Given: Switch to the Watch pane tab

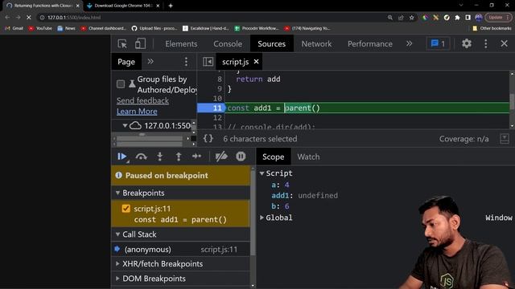Looking at the screenshot, I should [x=308, y=157].
